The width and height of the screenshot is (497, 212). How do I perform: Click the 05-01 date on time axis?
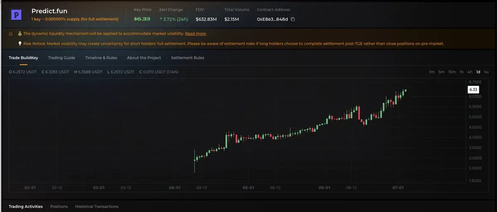(x=248, y=188)
